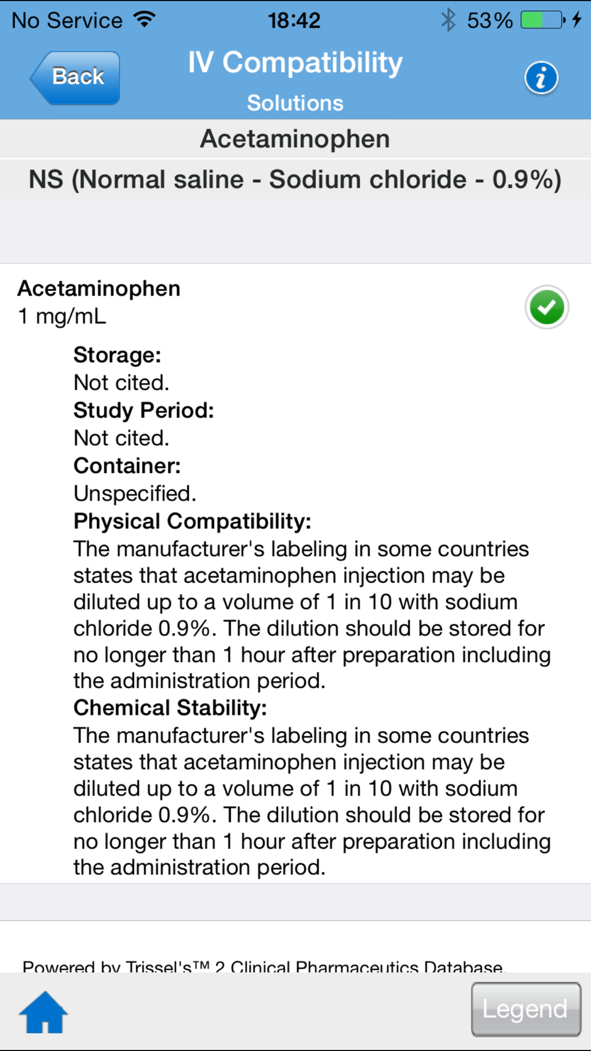Tap the battery indicator icon
591x1051 pixels.
click(x=543, y=20)
